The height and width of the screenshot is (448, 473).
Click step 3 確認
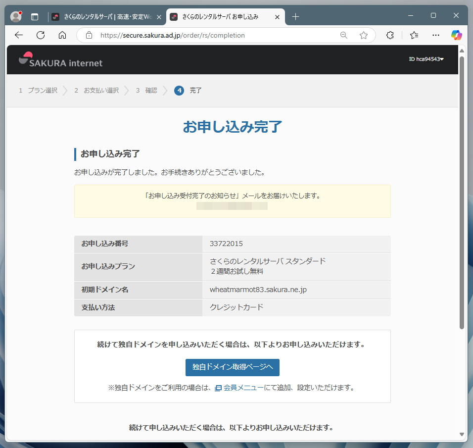click(146, 90)
